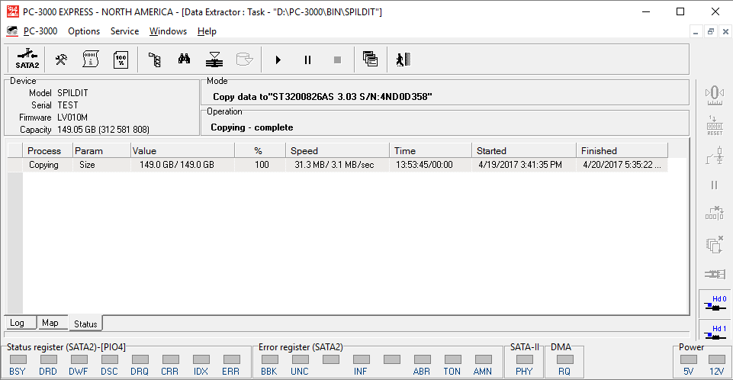Click the sector map hourglass icon
Image resolution: width=733 pixels, height=380 pixels.
click(214, 60)
